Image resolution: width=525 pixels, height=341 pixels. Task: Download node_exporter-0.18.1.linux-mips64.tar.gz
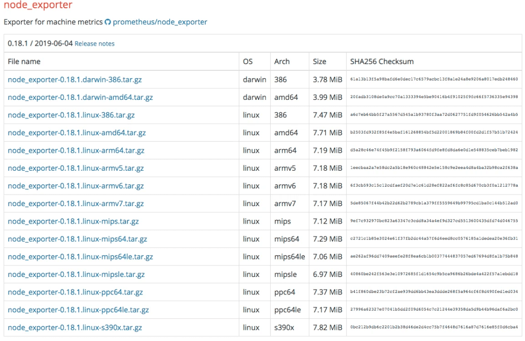click(77, 239)
